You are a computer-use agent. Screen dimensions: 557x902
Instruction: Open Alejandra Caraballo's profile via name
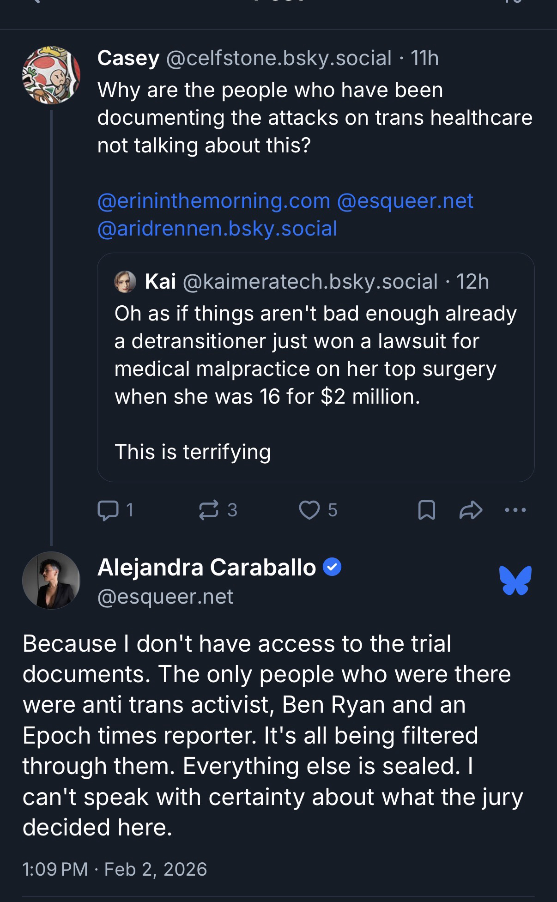(x=206, y=567)
